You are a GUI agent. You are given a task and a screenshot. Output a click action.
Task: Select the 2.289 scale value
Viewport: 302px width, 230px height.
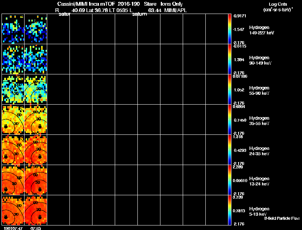pos(238,167)
